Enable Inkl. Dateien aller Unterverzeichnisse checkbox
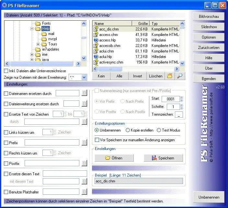This screenshot has width=228, height=208. pos(6,71)
